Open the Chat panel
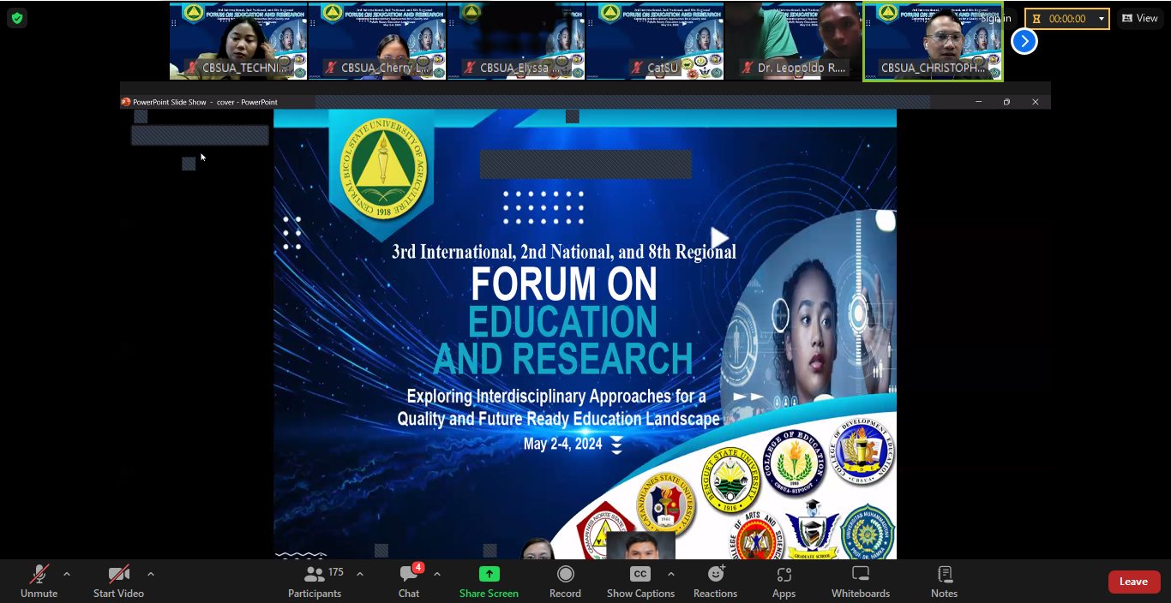 (x=409, y=582)
